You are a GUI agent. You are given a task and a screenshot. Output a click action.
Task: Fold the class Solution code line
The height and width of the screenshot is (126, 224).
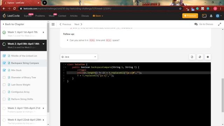tap(65, 64)
